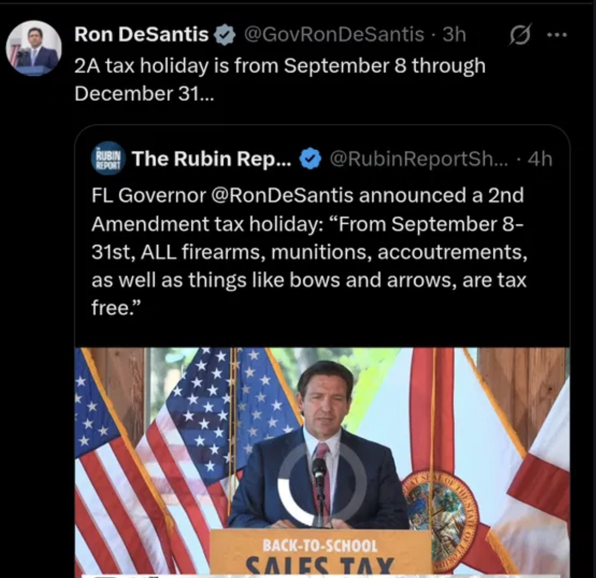
Task: Follow the @RonDeSantis mention link
Action: 282,195
